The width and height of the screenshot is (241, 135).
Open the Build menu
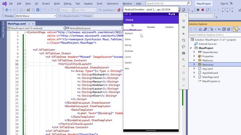(57, 3)
